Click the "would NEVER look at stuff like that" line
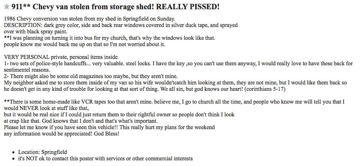The image size is (360, 166). (46, 108)
